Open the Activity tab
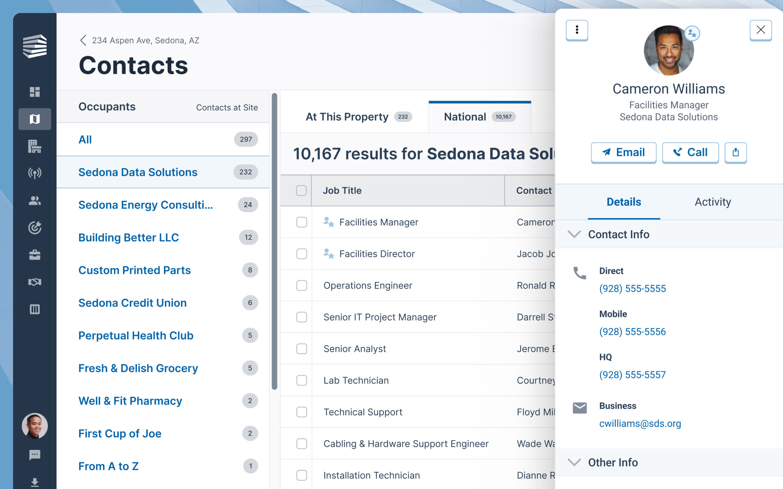This screenshot has height=489, width=783. point(712,202)
